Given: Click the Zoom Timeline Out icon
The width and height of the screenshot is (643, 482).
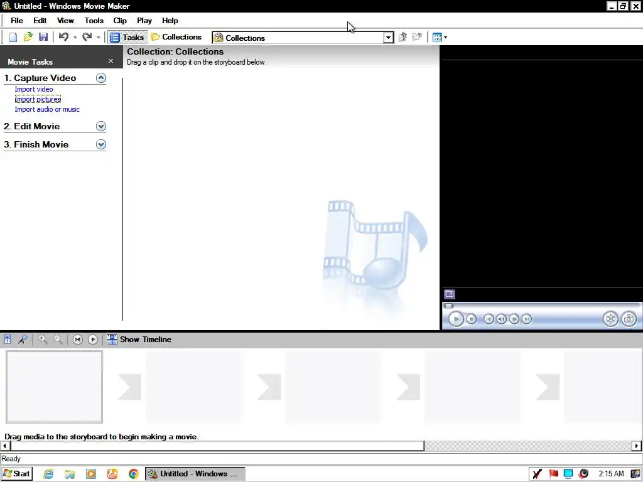Looking at the screenshot, I should [58, 340].
